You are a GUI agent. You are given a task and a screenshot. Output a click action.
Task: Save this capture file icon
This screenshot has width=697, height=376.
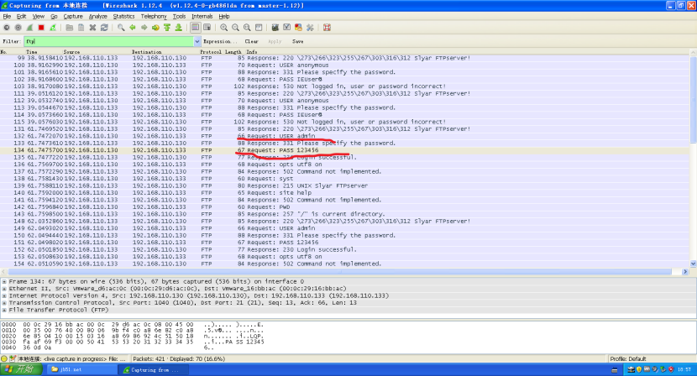(x=81, y=28)
